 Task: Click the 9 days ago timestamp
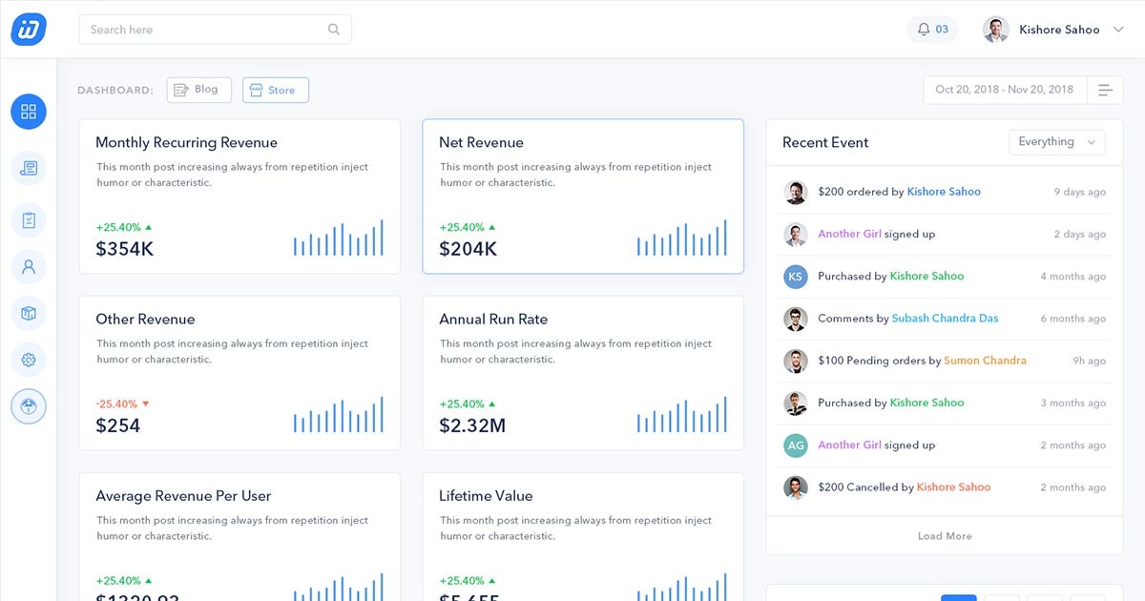(x=1080, y=192)
